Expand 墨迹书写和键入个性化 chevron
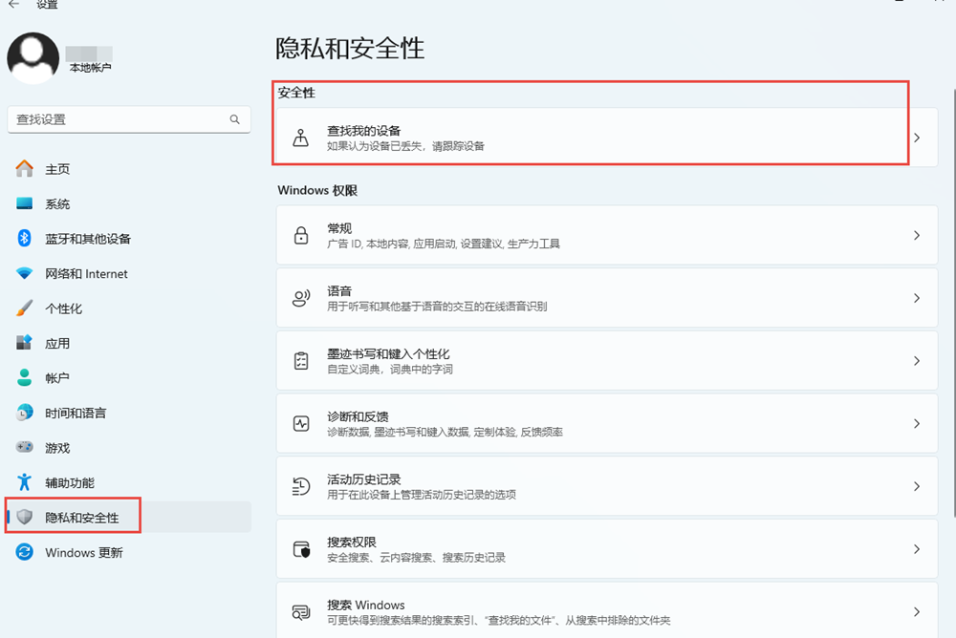The height and width of the screenshot is (638, 956). [917, 361]
